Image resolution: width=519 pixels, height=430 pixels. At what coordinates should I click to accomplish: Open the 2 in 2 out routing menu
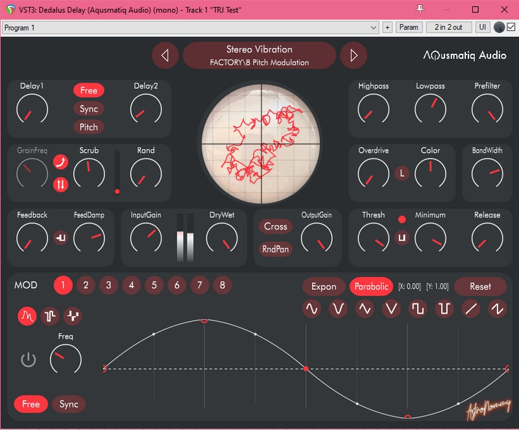pos(448,27)
